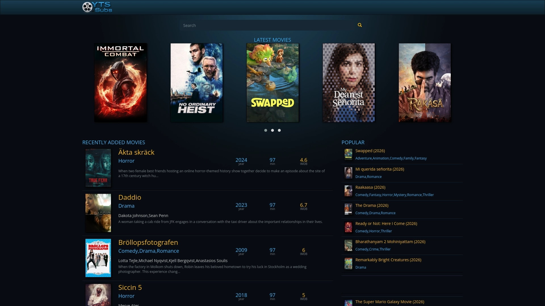Click the 2024 year value for Äkta skräck
545x306 pixels.
click(x=241, y=160)
